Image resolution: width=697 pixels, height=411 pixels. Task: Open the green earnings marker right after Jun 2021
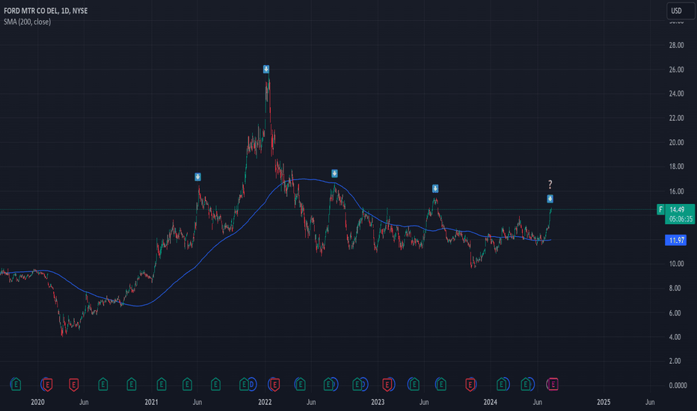tap(215, 384)
